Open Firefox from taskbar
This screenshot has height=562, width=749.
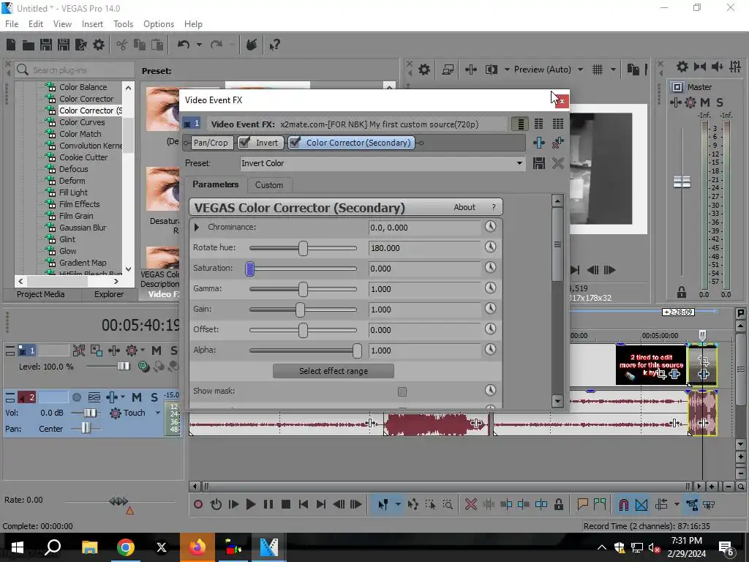197,547
